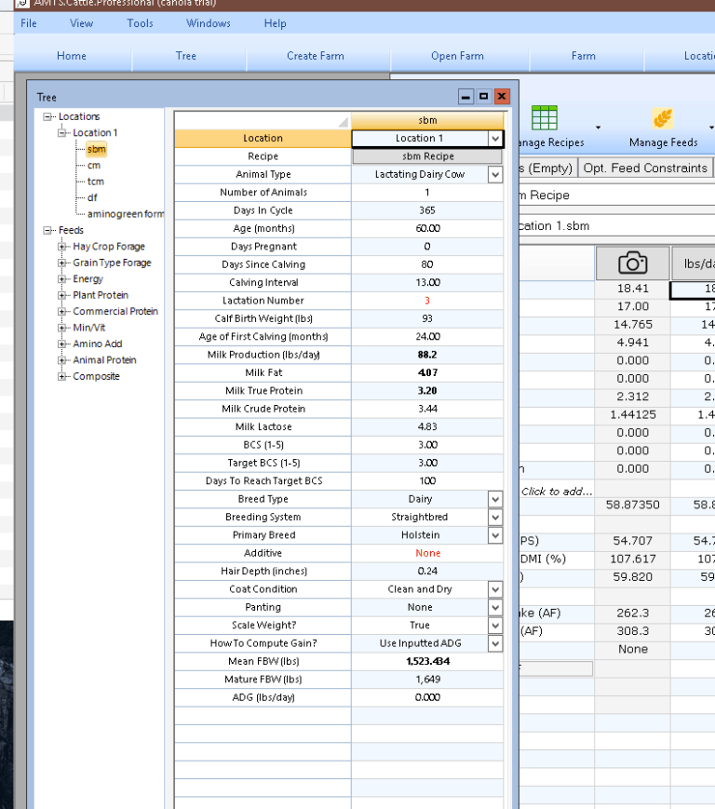Open the File menu

click(28, 23)
